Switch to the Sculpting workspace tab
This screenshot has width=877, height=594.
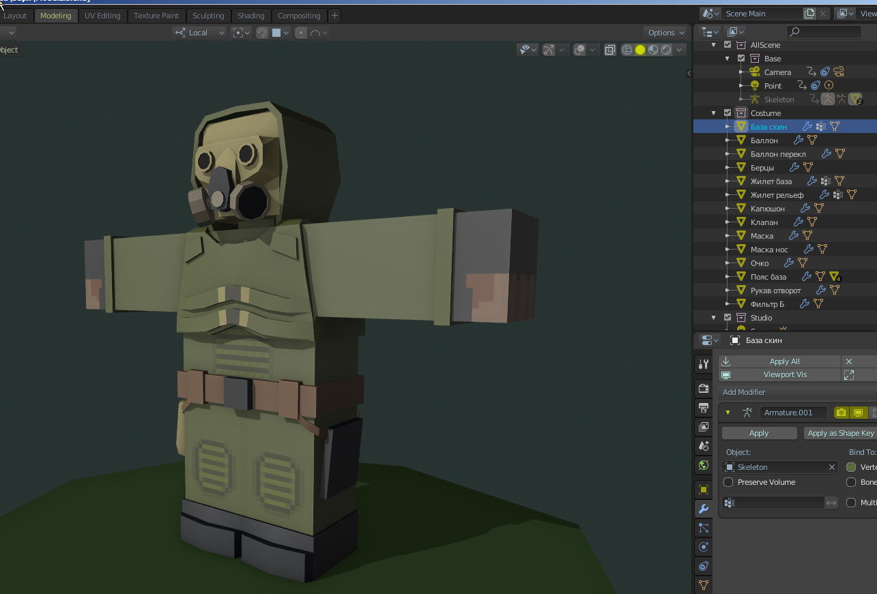[x=208, y=16]
